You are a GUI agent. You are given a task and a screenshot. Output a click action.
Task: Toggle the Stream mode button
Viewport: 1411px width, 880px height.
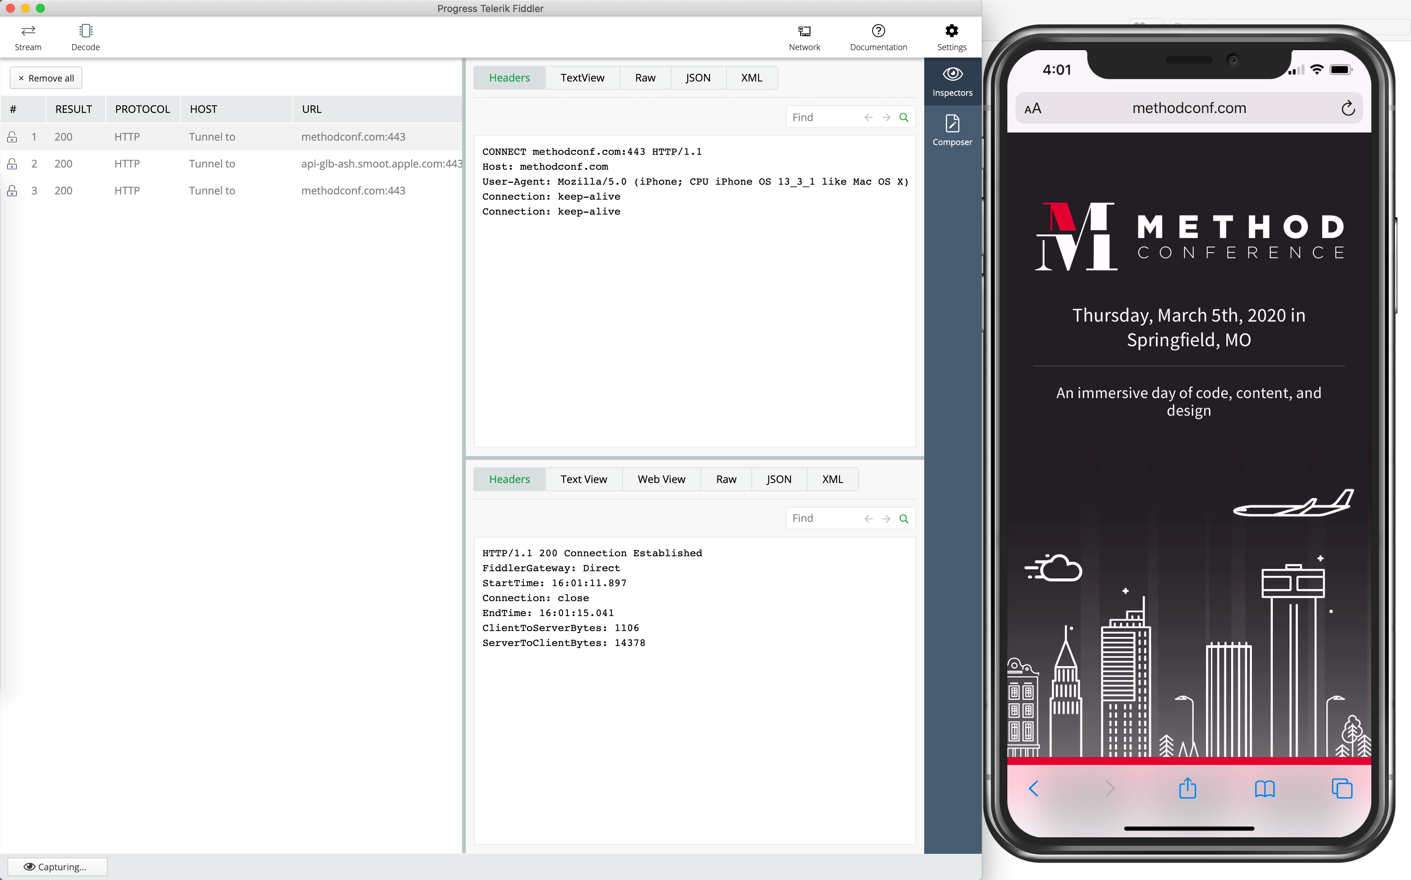click(28, 37)
